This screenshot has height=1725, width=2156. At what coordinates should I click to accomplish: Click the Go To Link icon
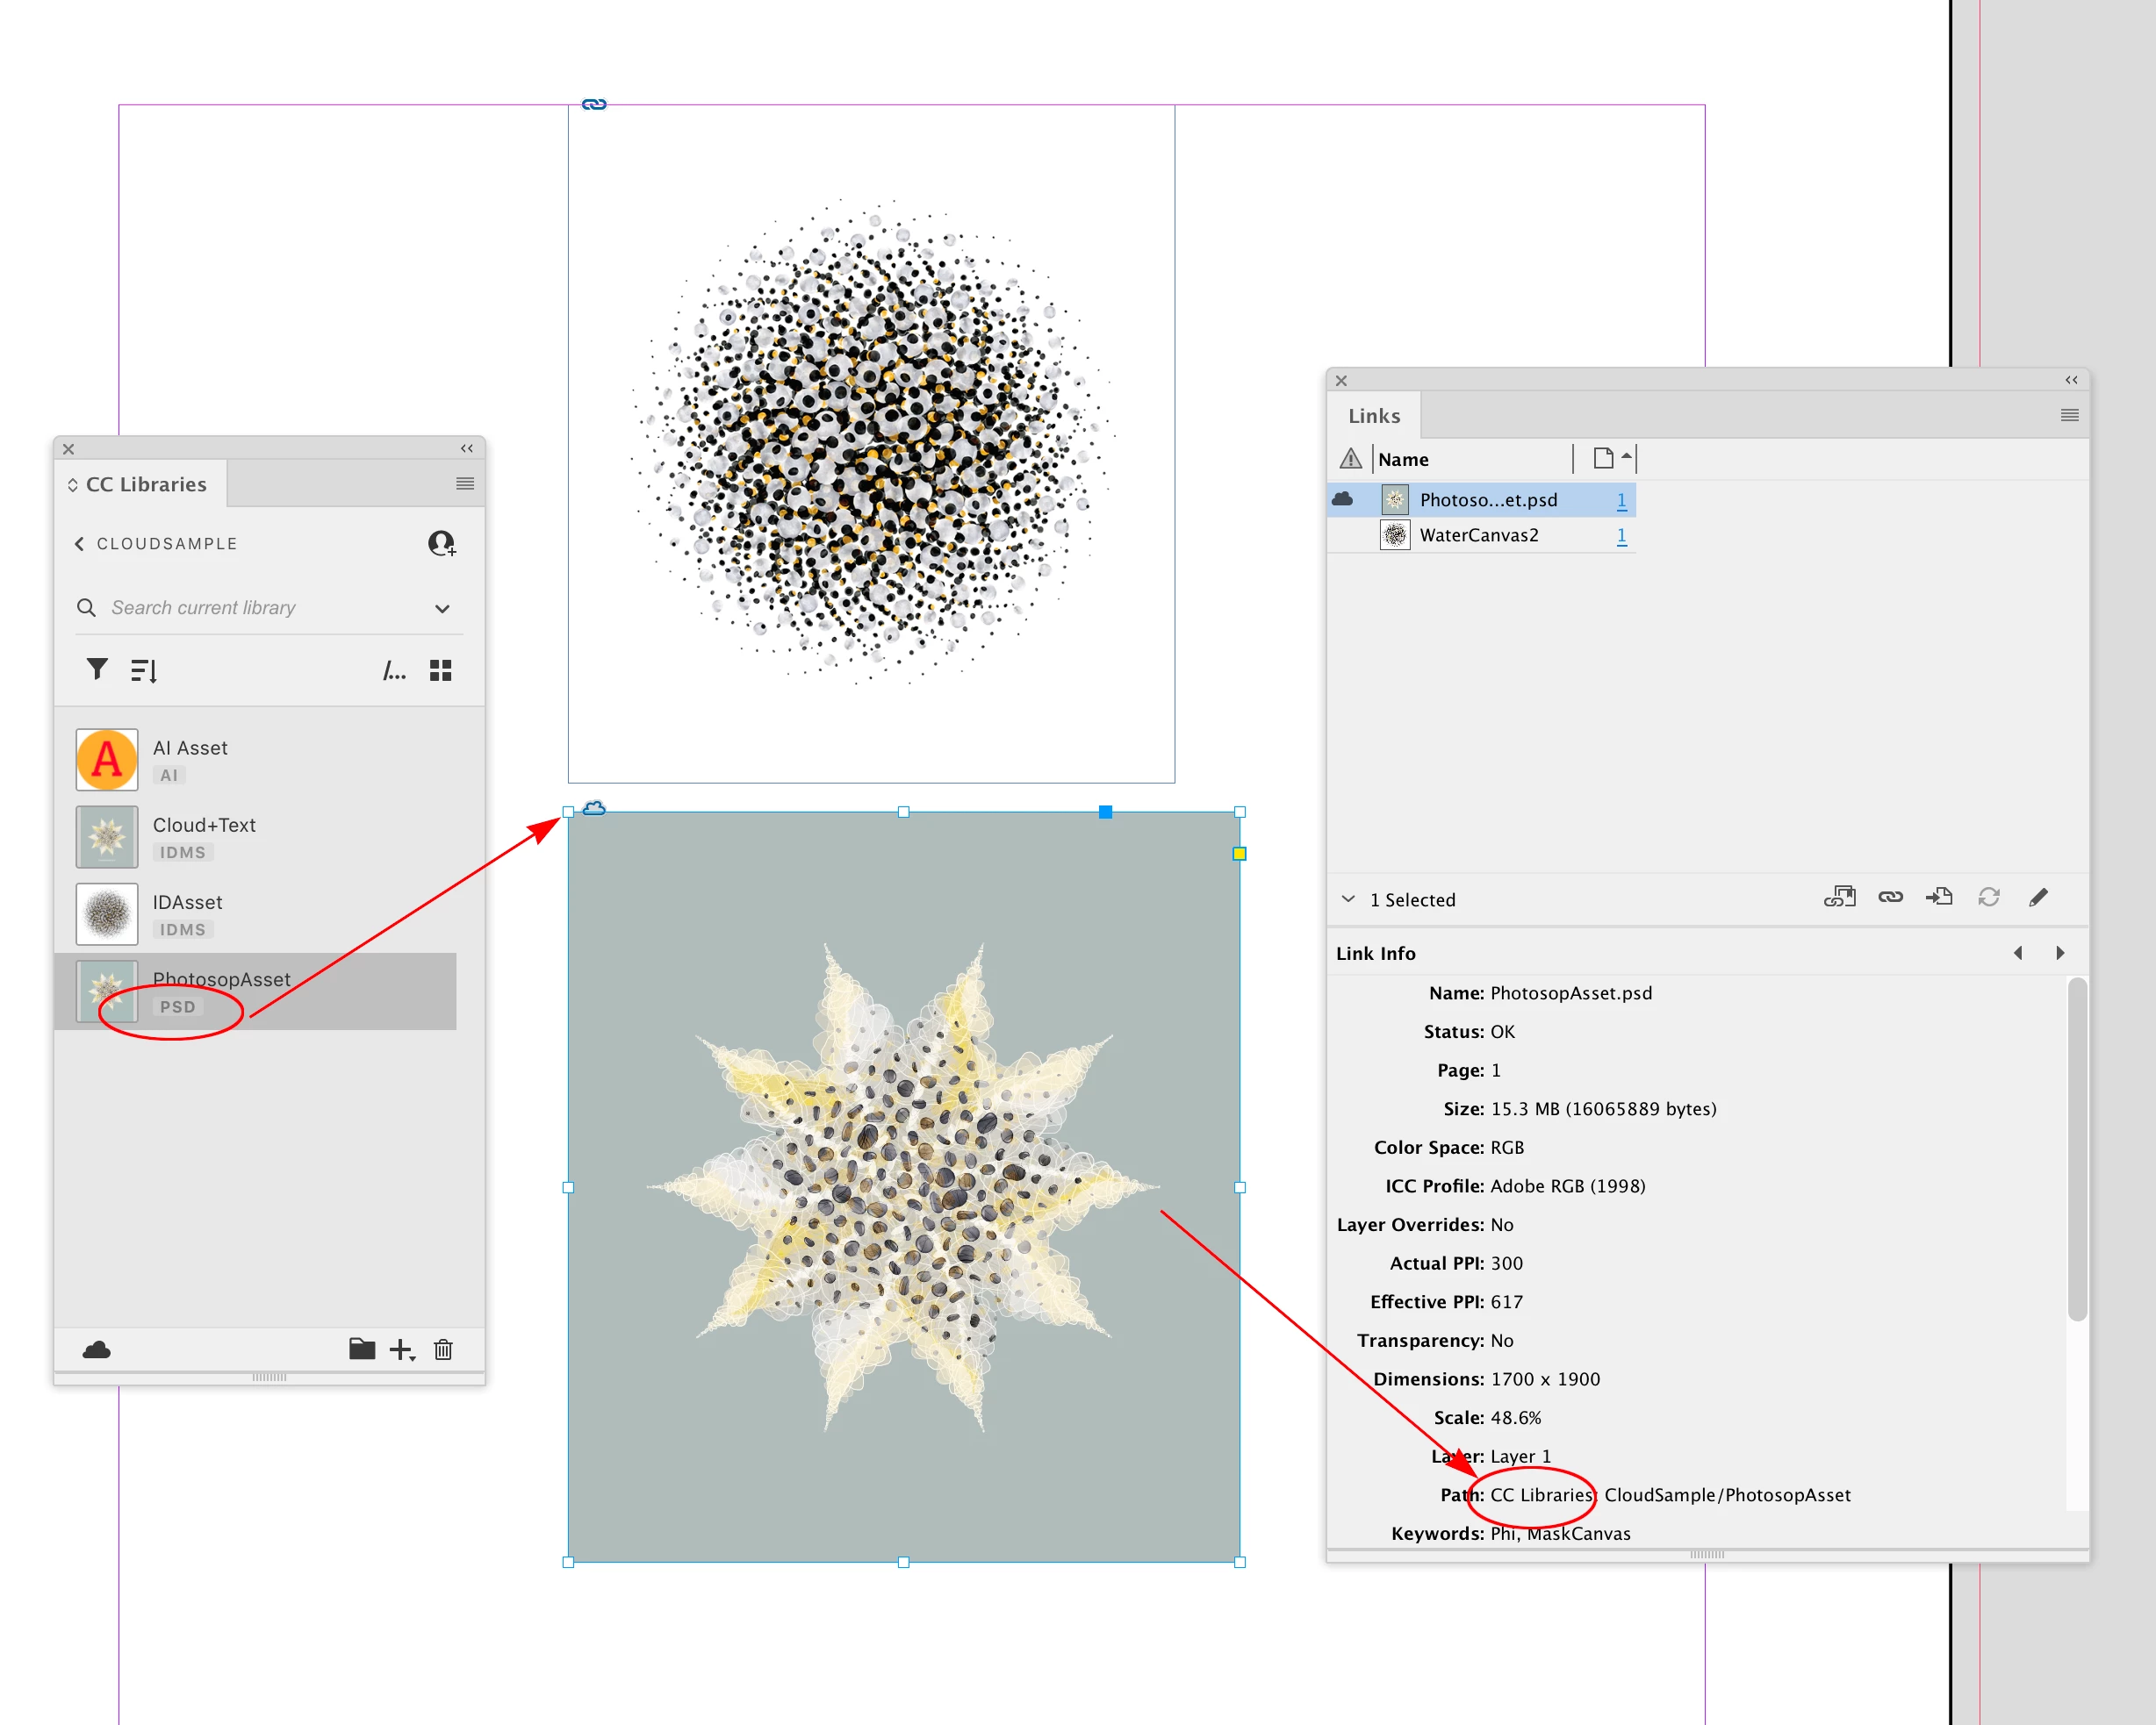point(1939,897)
